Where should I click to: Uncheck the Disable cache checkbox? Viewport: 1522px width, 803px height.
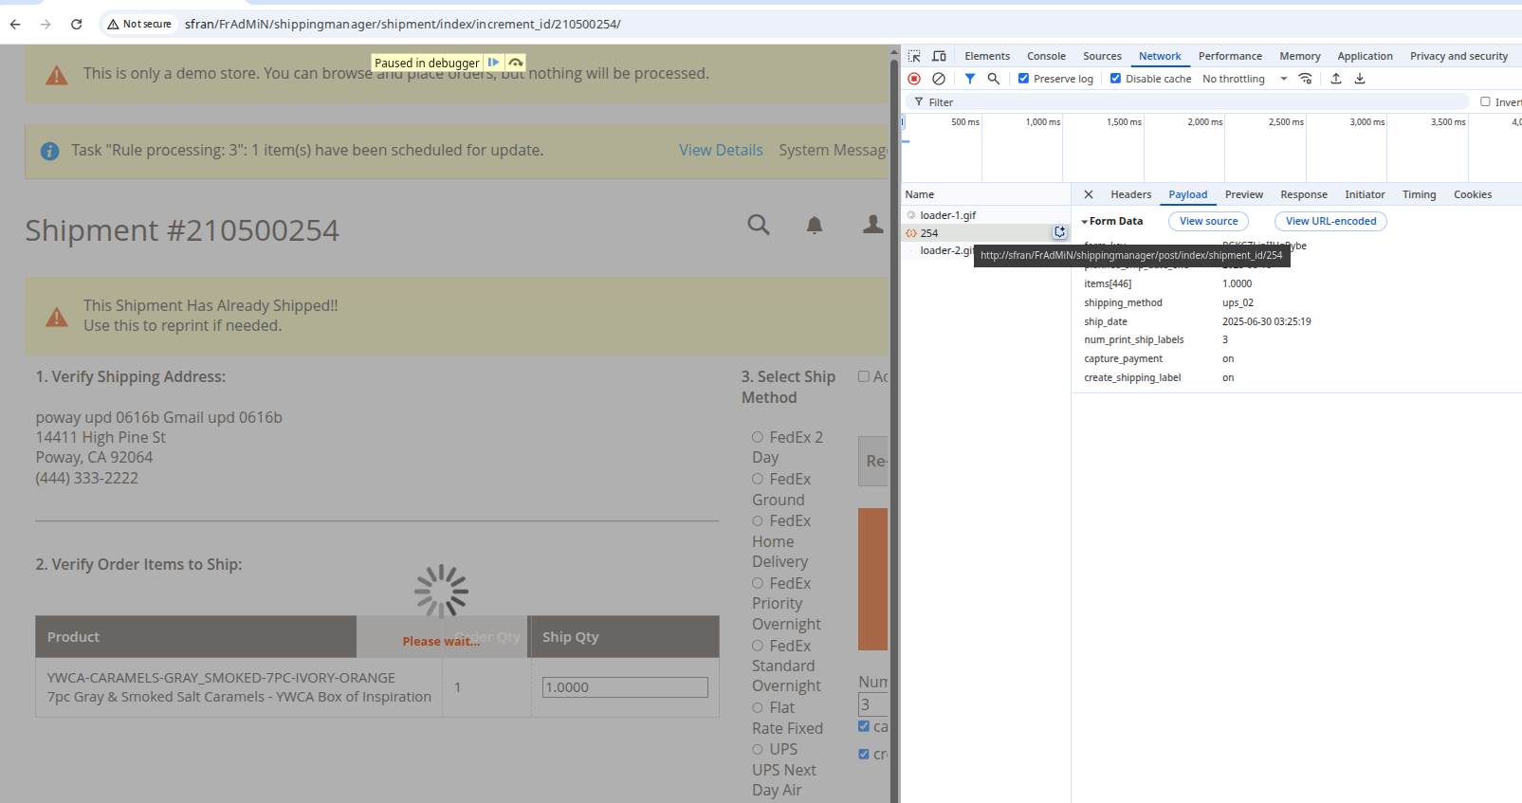(x=1116, y=79)
